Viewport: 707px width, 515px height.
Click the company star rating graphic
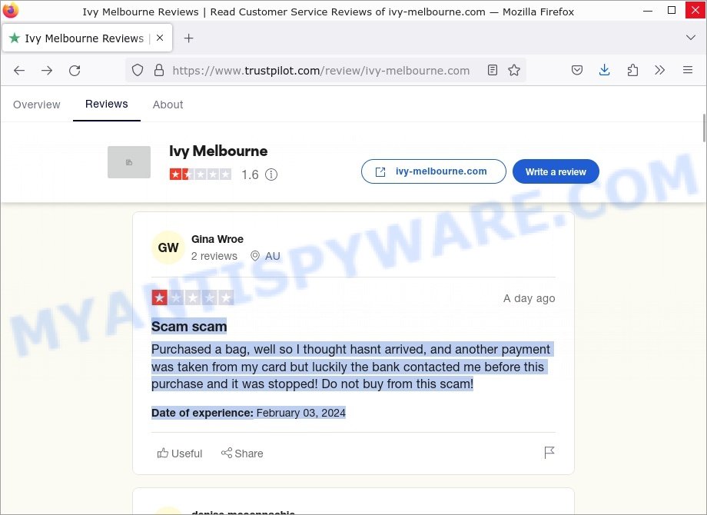pyautogui.click(x=201, y=174)
